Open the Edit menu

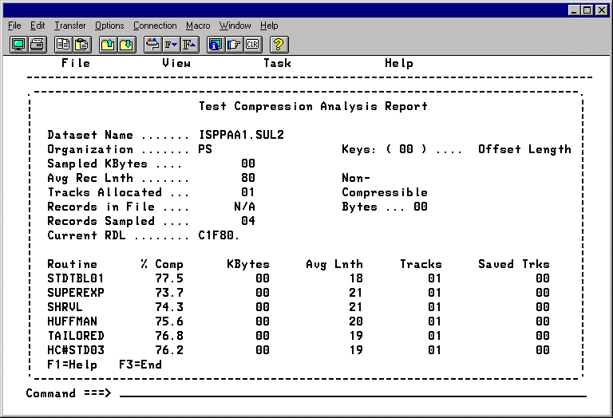pyautogui.click(x=38, y=26)
